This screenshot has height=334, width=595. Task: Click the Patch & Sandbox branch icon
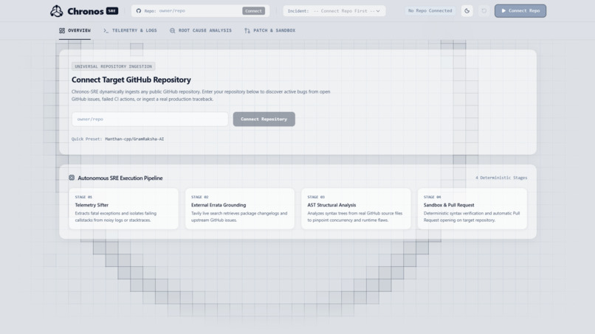tap(247, 30)
